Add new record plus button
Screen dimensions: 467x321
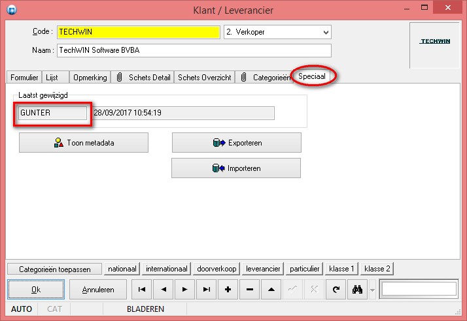pyautogui.click(x=228, y=289)
